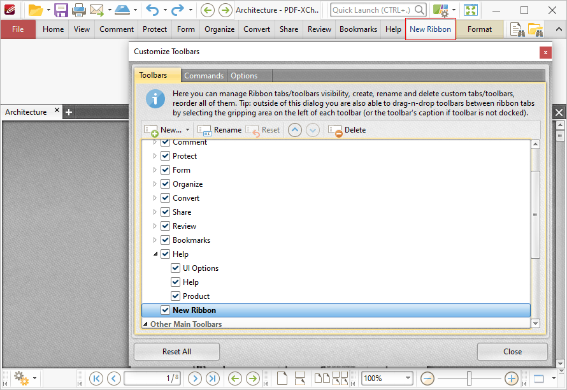Click the toolbar list vertical scrollbar thumb
This screenshot has height=390, width=567.
(536, 214)
